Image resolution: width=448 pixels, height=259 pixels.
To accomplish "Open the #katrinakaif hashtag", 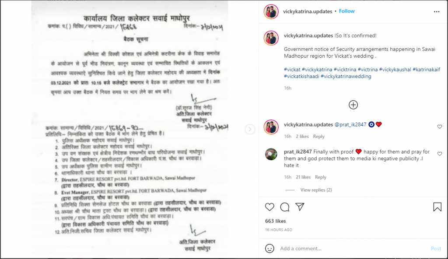I will point(426,70).
